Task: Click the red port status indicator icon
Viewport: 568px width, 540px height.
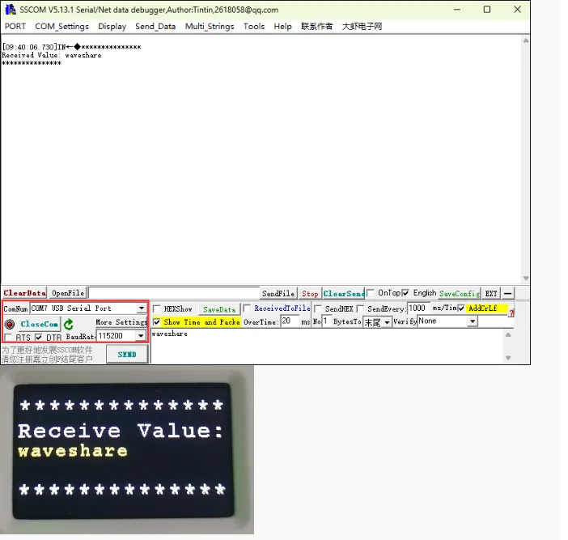Action: pyautogui.click(x=10, y=324)
